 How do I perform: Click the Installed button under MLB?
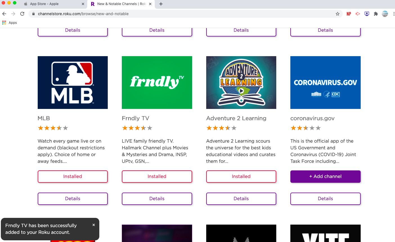pos(73,177)
